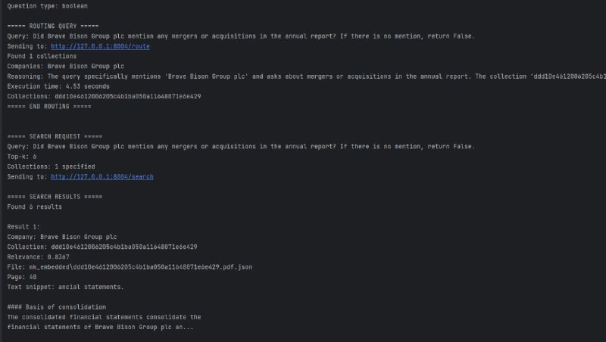The width and height of the screenshot is (606, 342).
Task: Click the END ROUTING header line
Action: pyautogui.click(x=49, y=107)
